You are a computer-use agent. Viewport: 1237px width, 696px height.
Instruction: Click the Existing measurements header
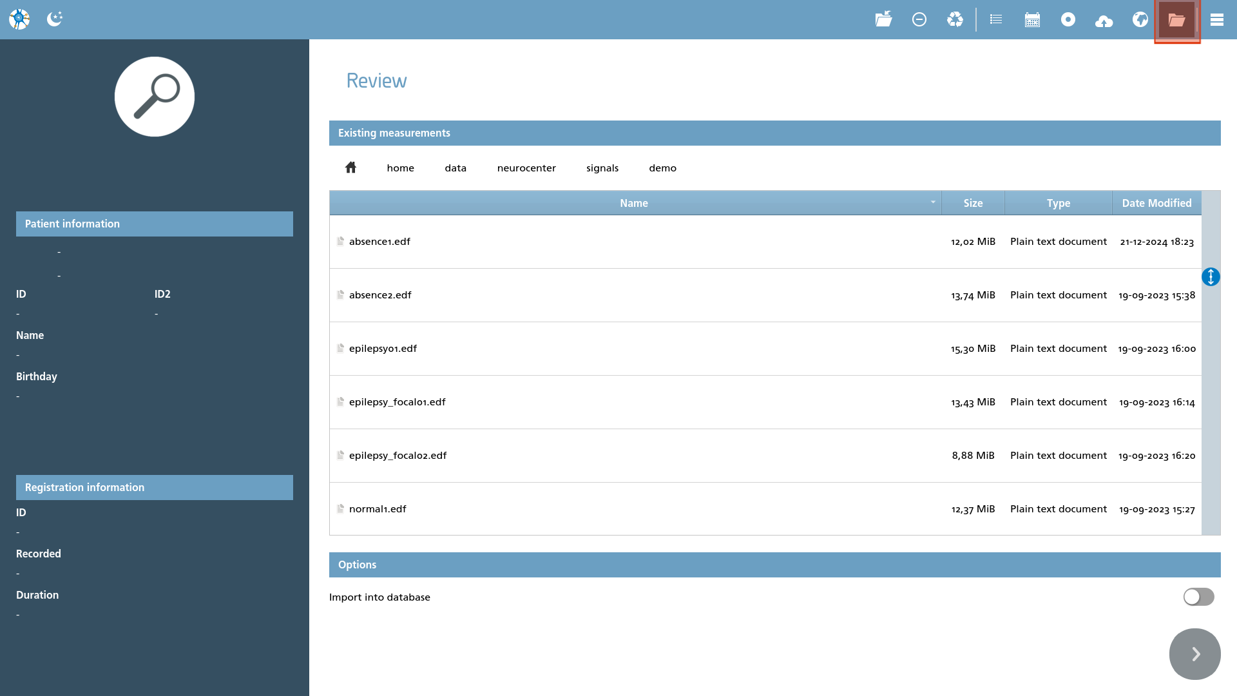775,133
